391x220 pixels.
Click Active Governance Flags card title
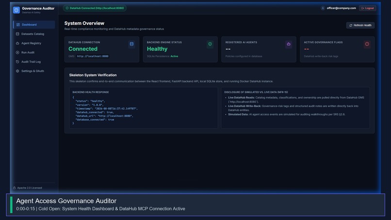tap(323, 42)
